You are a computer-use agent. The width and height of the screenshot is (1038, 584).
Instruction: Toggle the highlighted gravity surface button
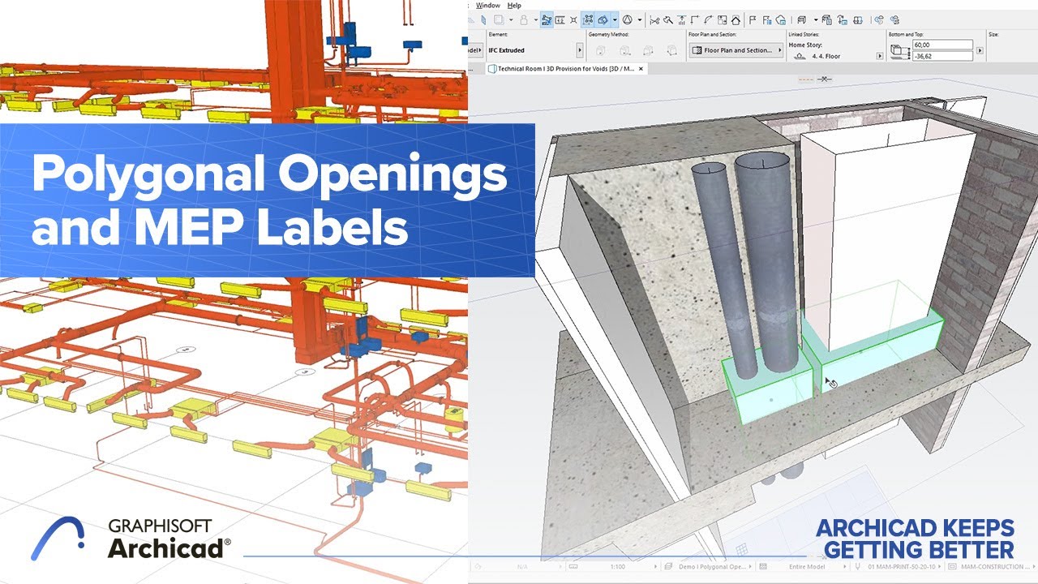(603, 19)
